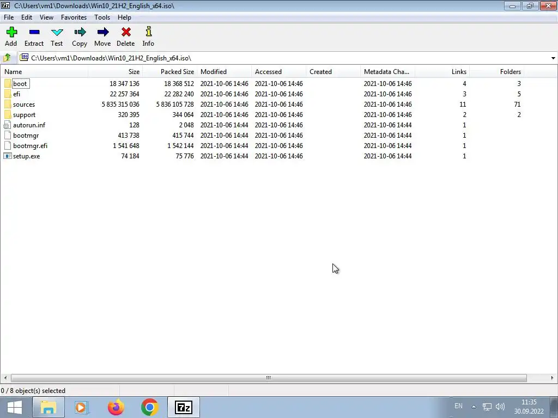558x418 pixels.
Task: Sort by Metadata Changed column header
Action: coord(387,71)
